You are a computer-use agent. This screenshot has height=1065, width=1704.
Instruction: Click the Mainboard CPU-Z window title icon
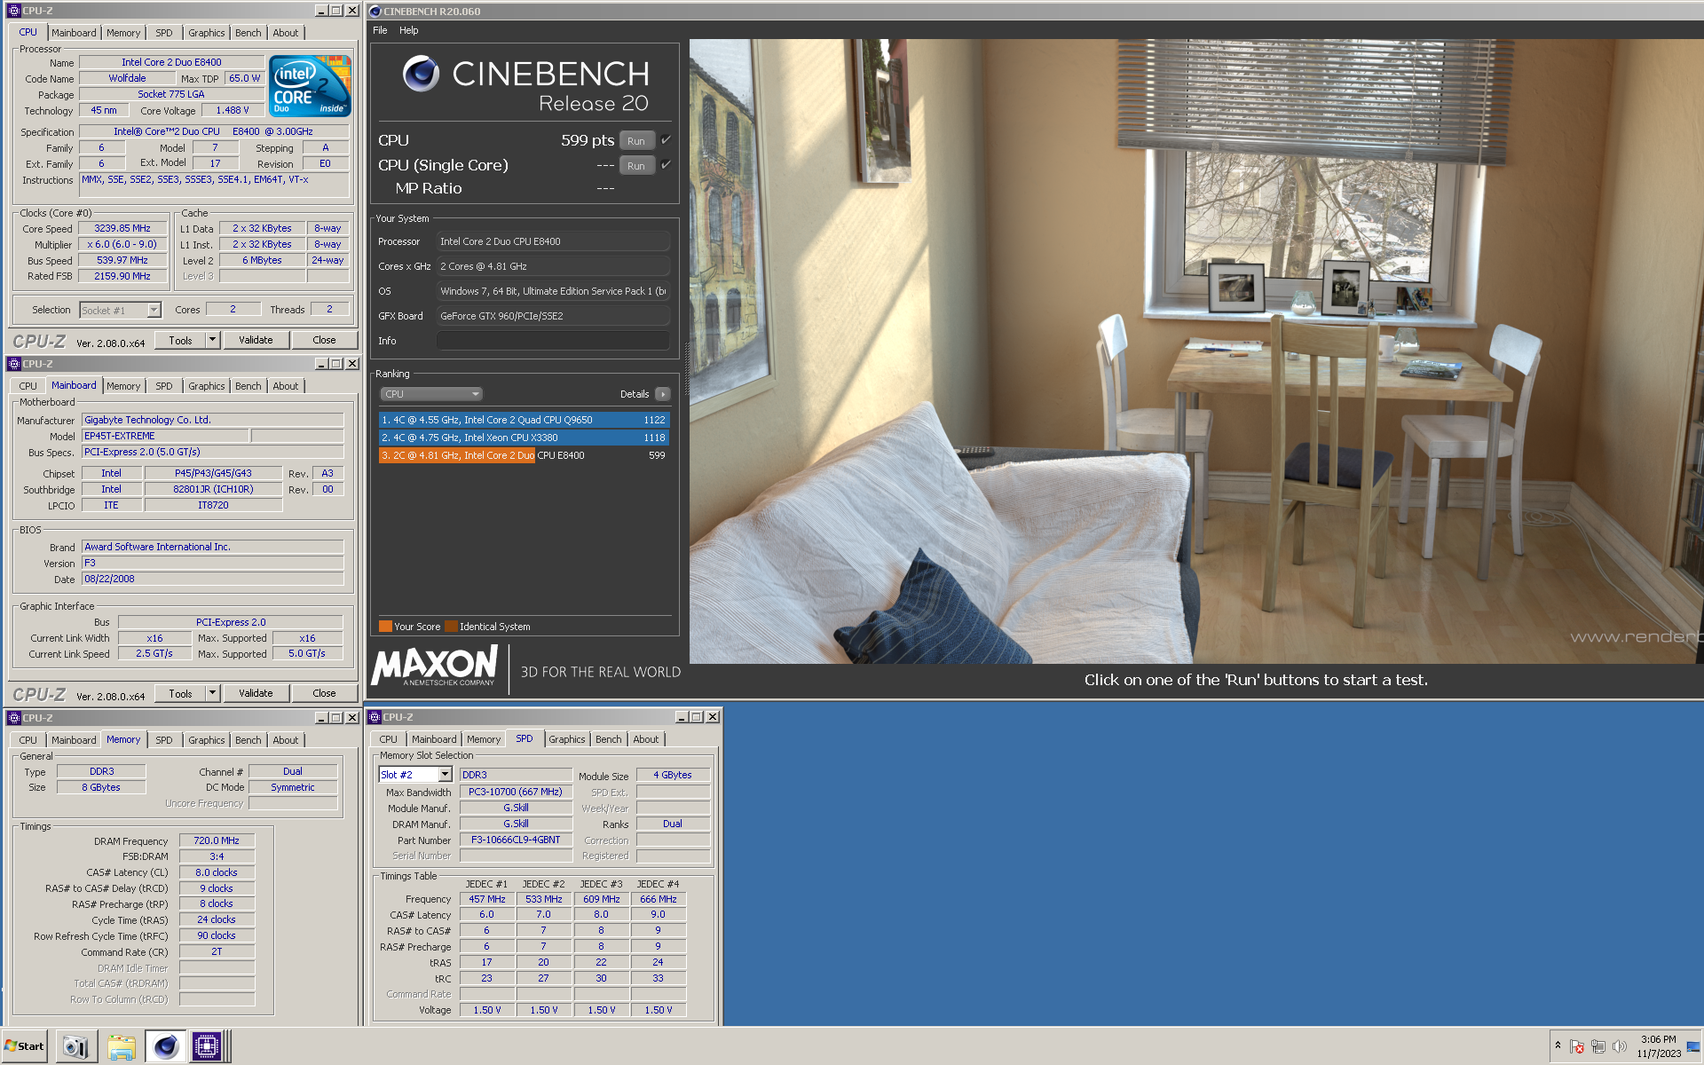[x=13, y=364]
